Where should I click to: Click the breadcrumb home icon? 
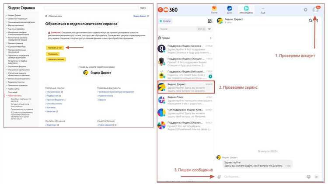point(46,16)
